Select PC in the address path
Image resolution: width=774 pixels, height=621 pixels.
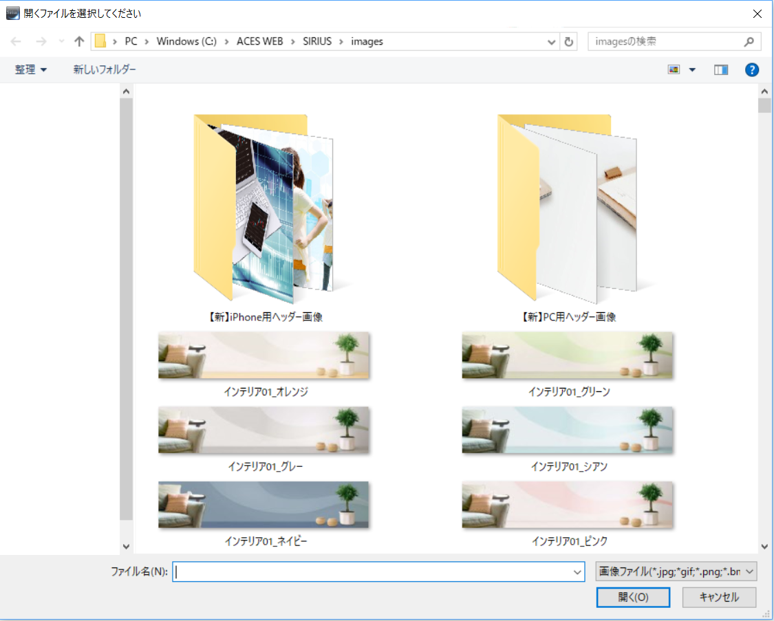coord(131,41)
